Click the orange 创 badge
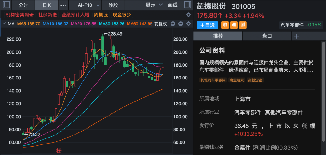Screen dimensions: 326x155 243,25
